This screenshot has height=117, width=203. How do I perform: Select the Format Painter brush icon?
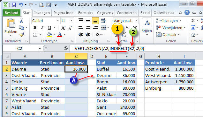22,35
